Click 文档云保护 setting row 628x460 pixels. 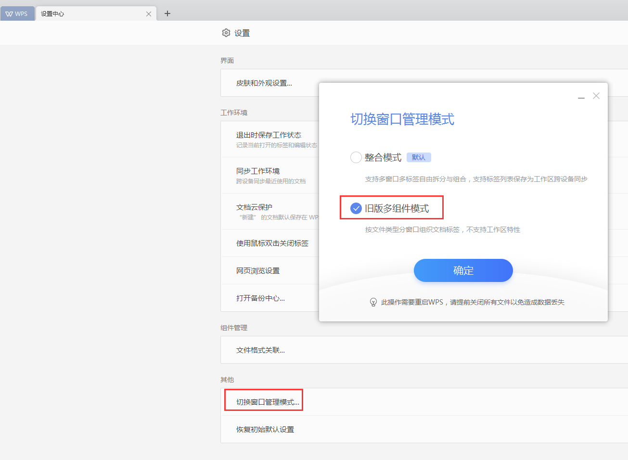tap(254, 207)
